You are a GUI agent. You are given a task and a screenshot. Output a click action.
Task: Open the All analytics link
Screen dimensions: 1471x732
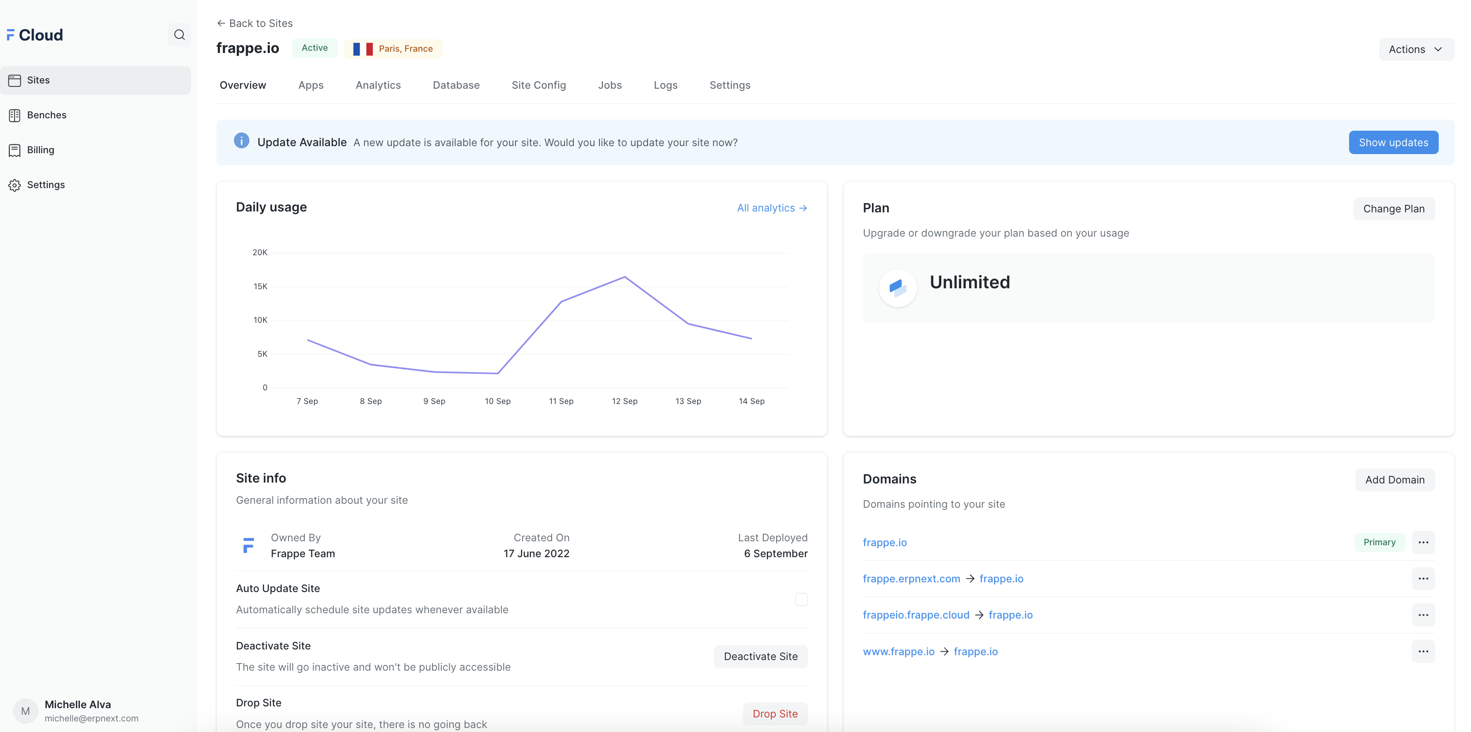(772, 208)
